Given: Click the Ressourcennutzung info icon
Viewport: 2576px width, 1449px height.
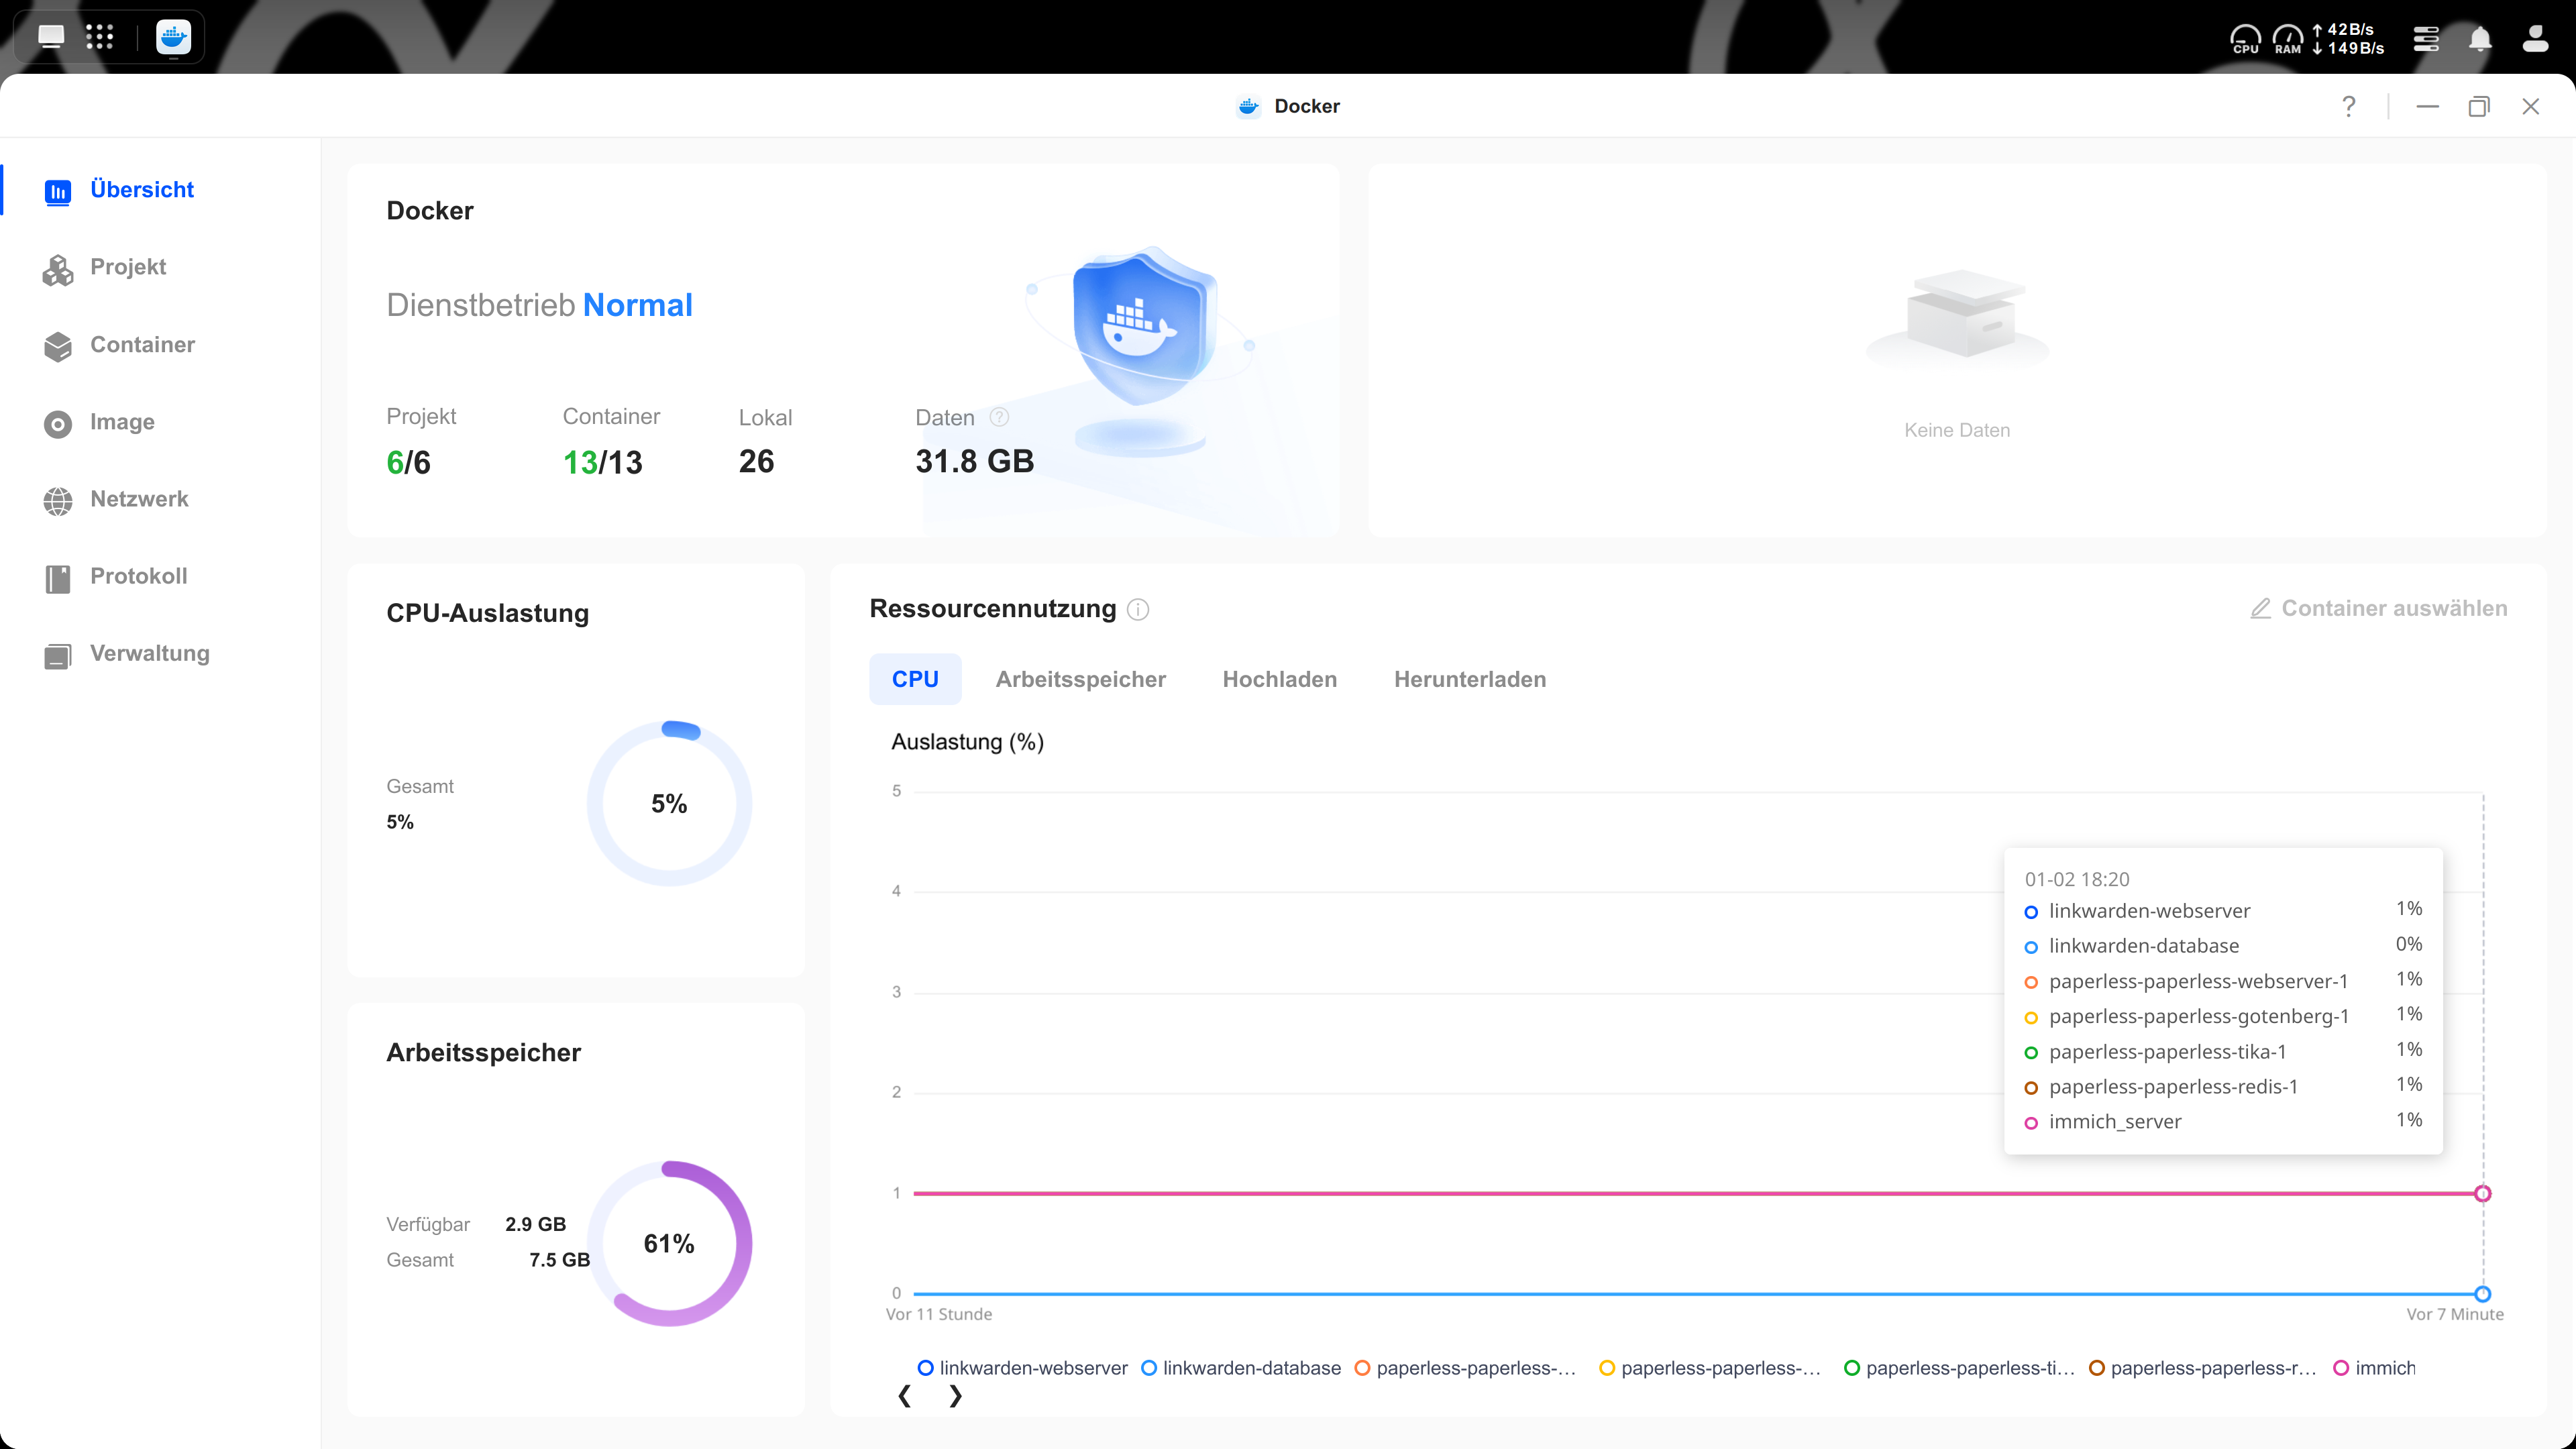Looking at the screenshot, I should [1138, 610].
